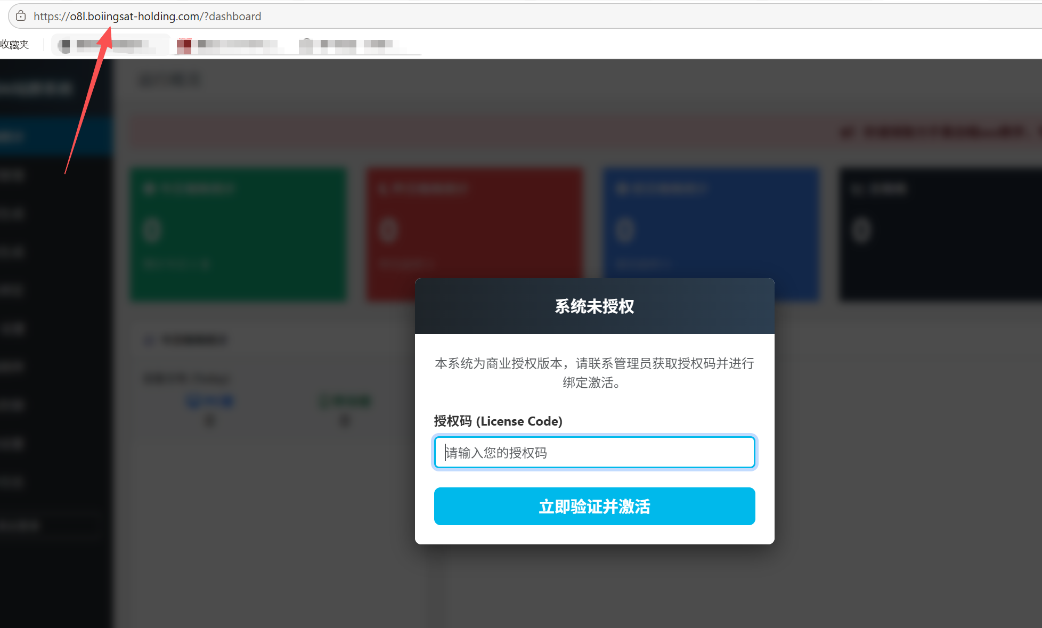Focus the 授权码 License Code input field

[x=595, y=453]
